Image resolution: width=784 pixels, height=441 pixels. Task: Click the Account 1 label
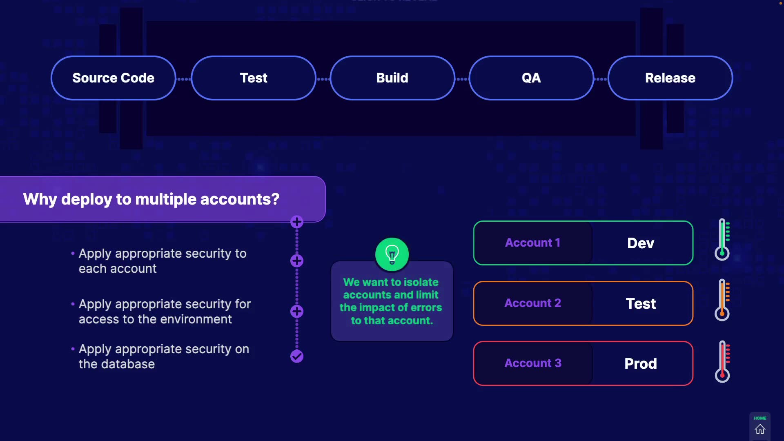(532, 243)
